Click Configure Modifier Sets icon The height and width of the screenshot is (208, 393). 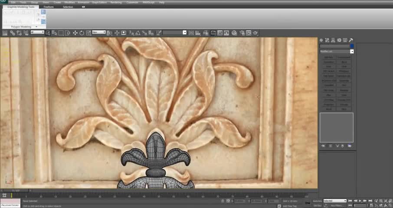350,146
